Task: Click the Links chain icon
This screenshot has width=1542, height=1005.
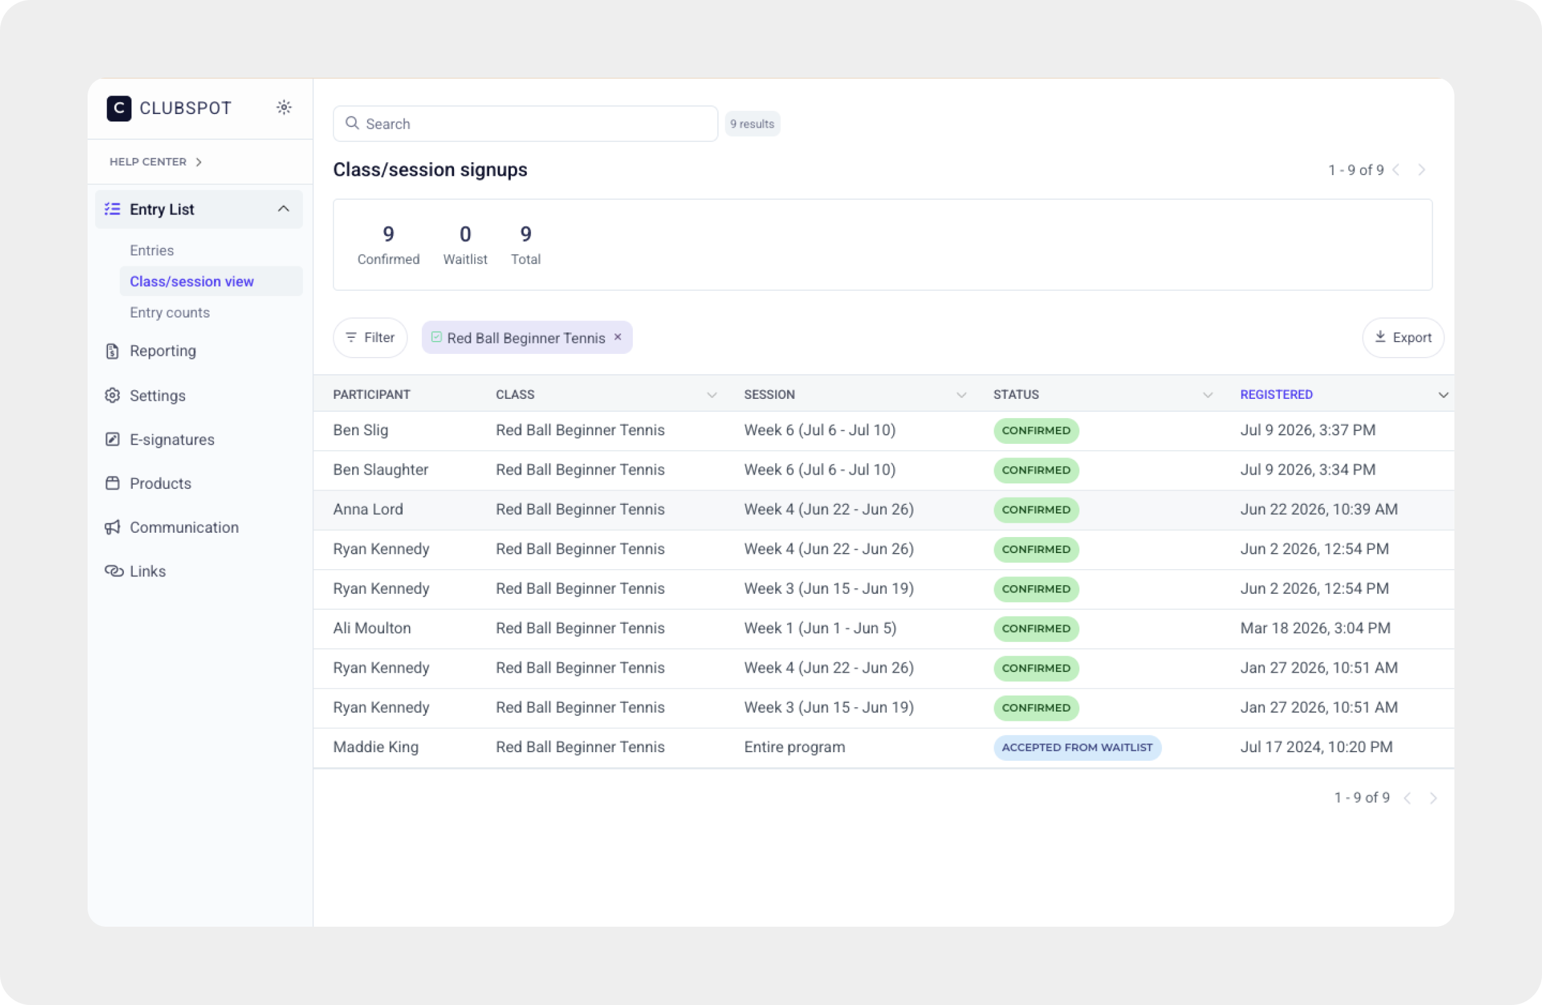Action: (x=114, y=571)
